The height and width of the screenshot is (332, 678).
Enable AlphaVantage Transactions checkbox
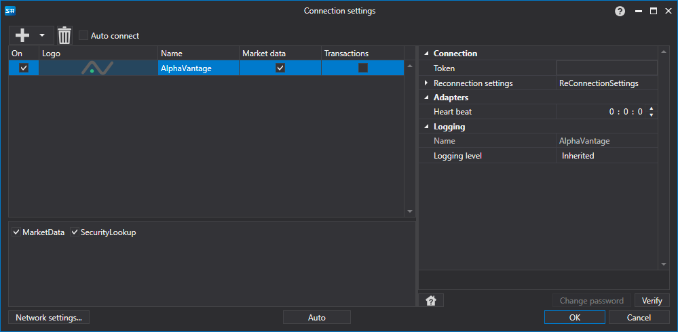pyautogui.click(x=363, y=68)
